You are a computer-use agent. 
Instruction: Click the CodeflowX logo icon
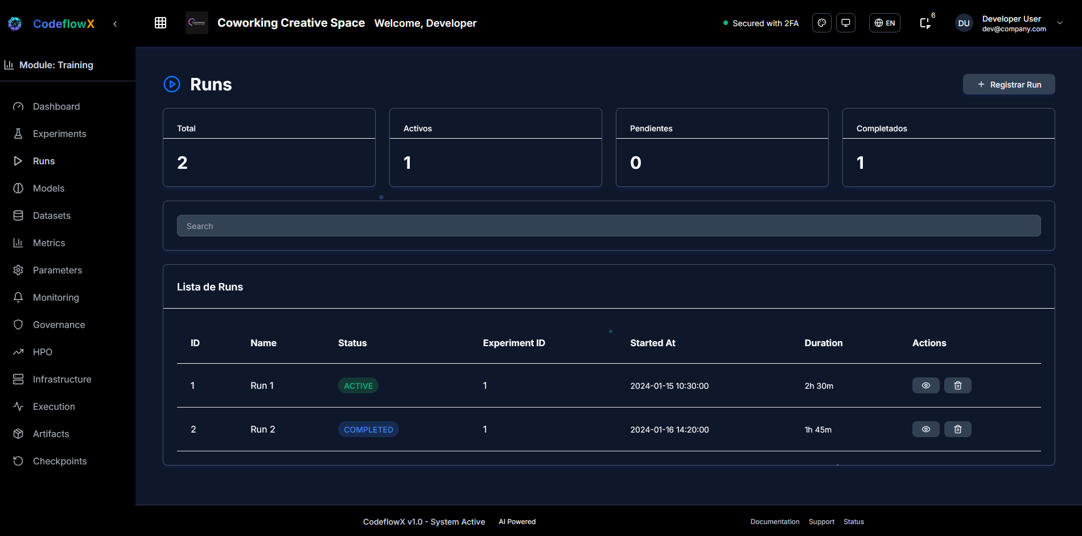click(15, 23)
